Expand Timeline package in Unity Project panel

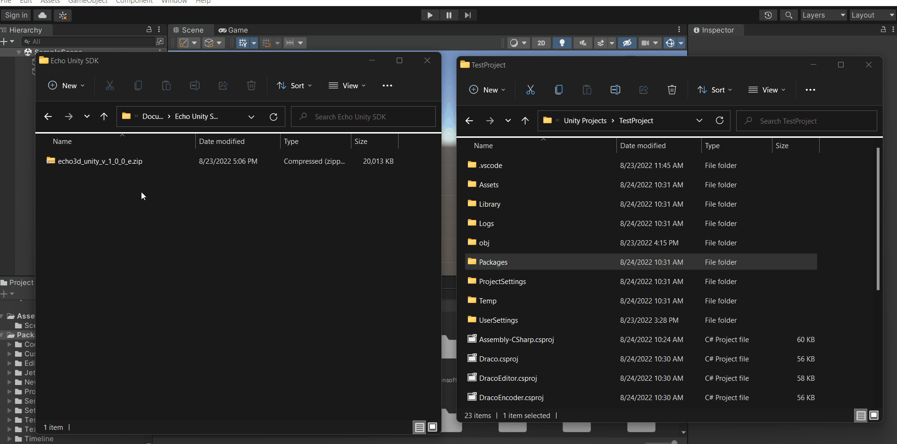pyautogui.click(x=9, y=439)
